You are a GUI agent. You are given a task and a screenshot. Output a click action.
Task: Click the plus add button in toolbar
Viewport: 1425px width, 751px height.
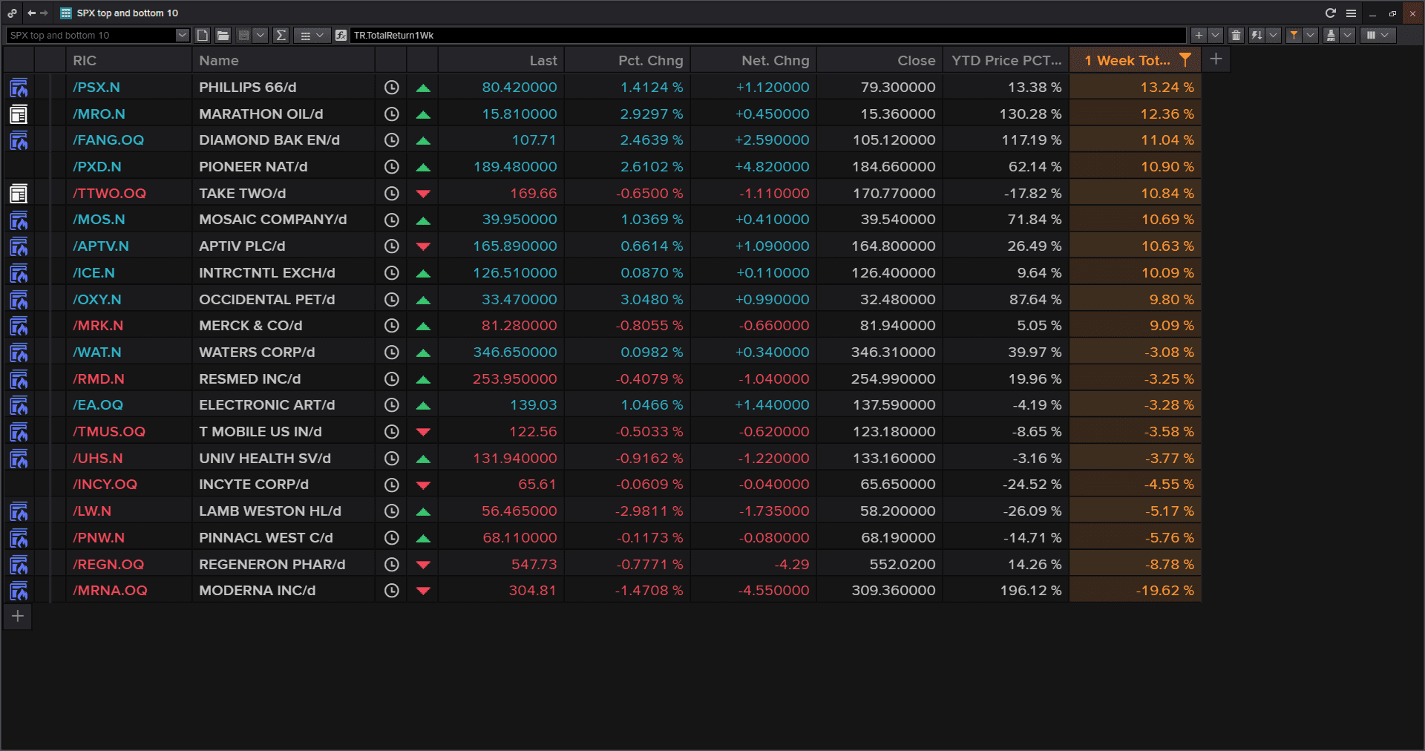click(1199, 35)
